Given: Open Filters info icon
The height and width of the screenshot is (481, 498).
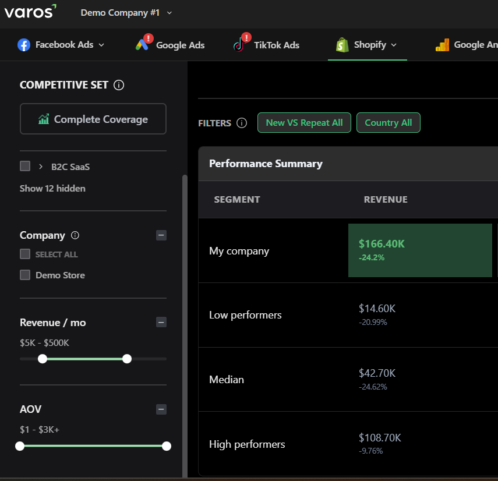Looking at the screenshot, I should pyautogui.click(x=241, y=123).
